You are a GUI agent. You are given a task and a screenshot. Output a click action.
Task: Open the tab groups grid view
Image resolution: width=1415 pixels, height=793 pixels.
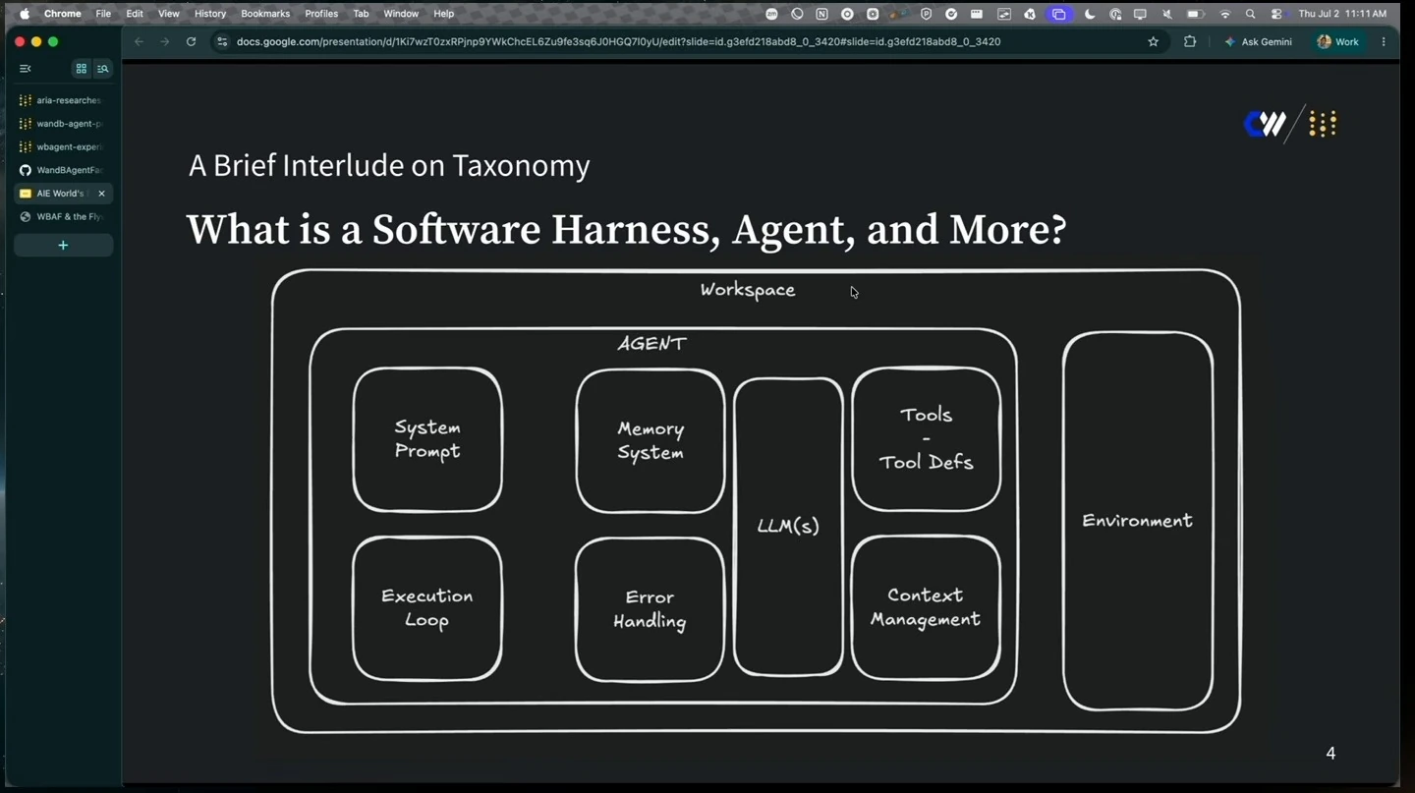[82, 69]
